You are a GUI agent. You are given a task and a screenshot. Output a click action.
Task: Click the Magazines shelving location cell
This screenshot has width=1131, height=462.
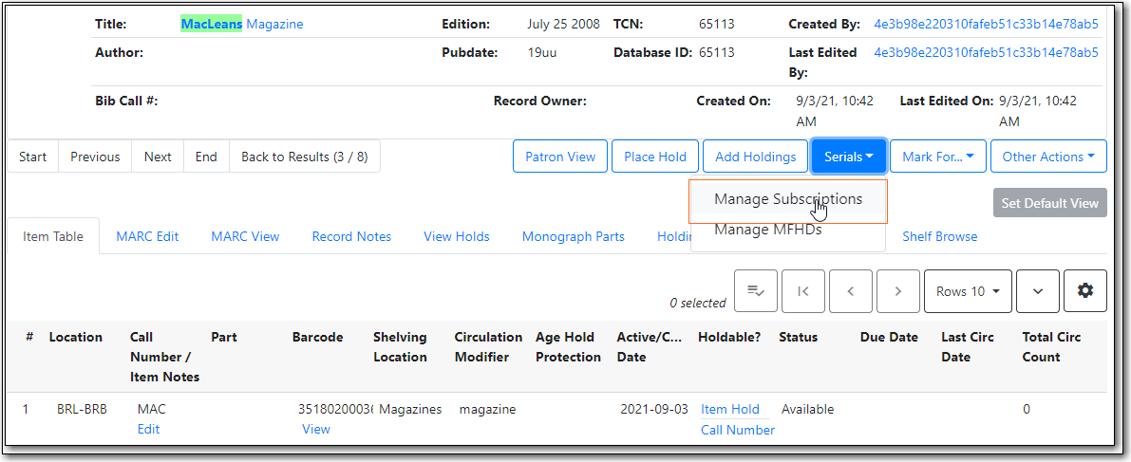(x=410, y=410)
